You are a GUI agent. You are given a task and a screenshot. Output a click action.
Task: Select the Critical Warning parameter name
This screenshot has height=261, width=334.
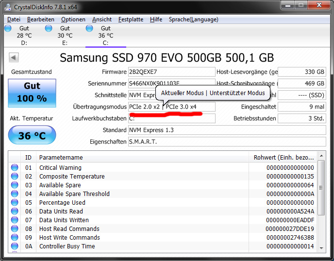click(60, 167)
